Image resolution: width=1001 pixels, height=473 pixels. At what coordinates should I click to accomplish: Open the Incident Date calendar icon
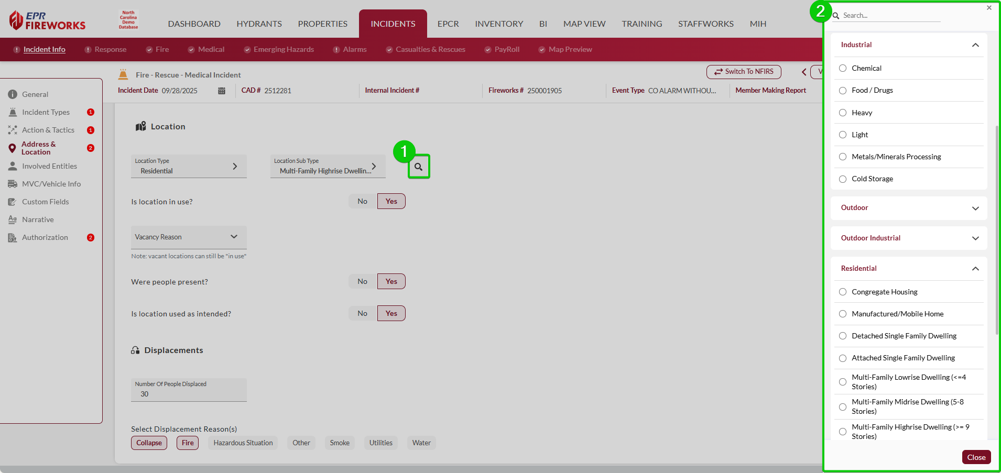click(x=222, y=91)
